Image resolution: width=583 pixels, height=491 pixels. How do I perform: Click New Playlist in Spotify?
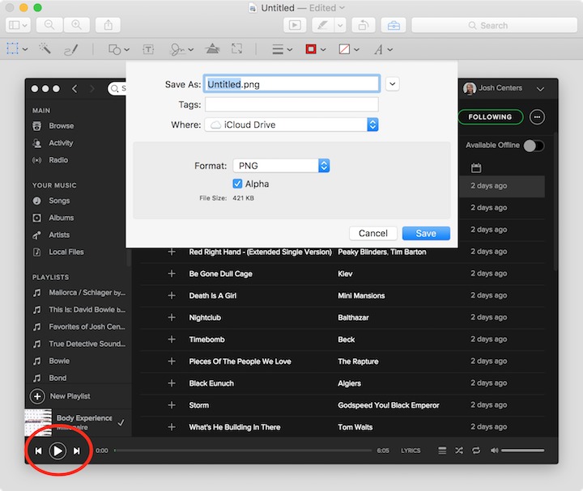pos(60,396)
